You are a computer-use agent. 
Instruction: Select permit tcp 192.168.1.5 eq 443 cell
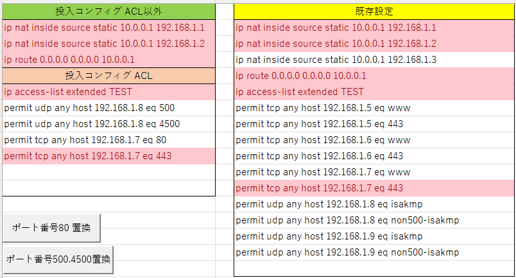click(x=374, y=124)
